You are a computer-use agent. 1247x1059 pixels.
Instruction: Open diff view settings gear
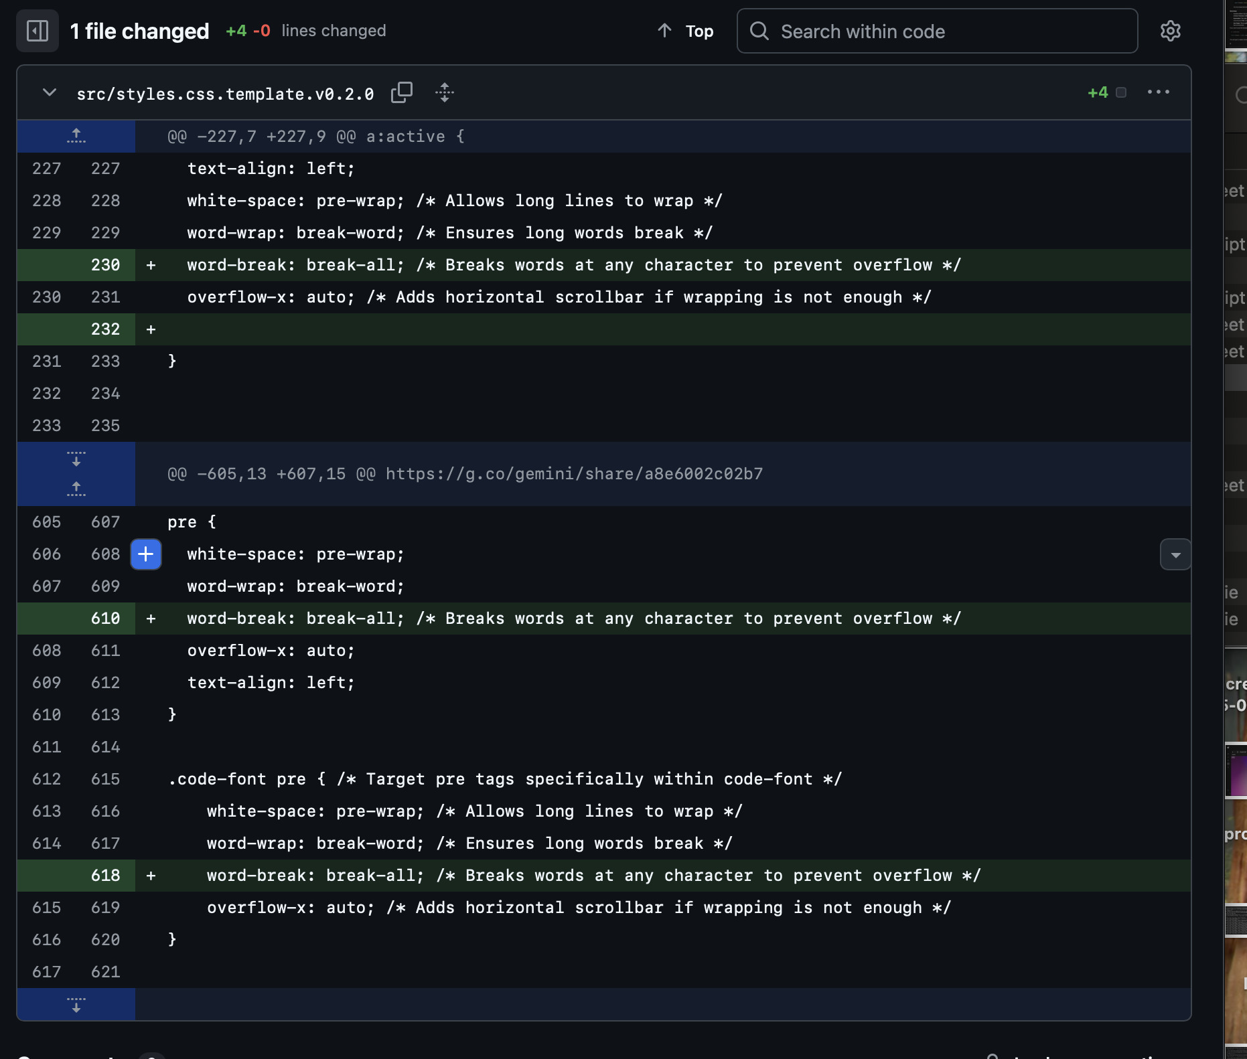pyautogui.click(x=1170, y=31)
